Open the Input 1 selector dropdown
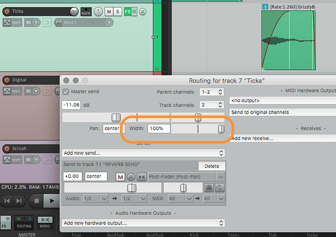Image resolution: width=336 pixels, height=237 pixels. click(88, 22)
